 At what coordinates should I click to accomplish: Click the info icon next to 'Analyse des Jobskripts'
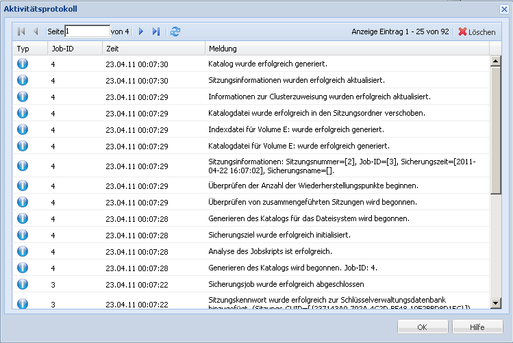(23, 251)
